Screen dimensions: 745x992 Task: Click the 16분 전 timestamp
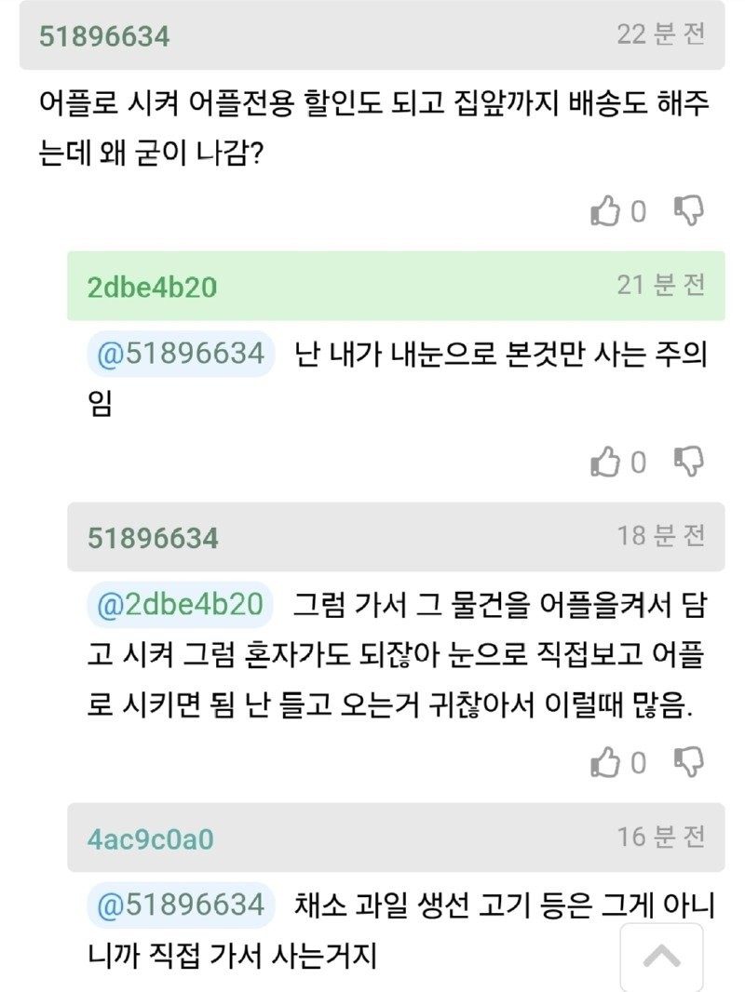[660, 838]
